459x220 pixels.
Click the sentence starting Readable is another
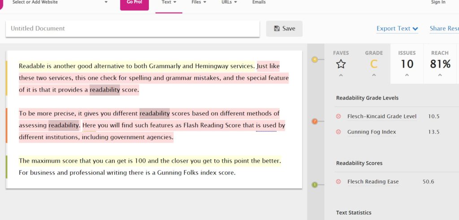[x=137, y=66]
